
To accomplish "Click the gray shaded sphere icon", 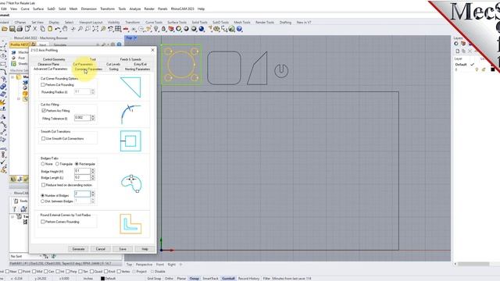I will (186, 29).
